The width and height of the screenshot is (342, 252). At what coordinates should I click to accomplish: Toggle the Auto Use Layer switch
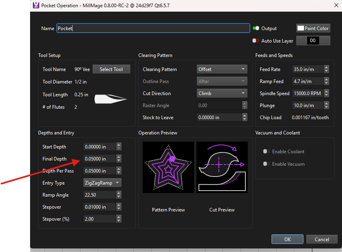256,41
